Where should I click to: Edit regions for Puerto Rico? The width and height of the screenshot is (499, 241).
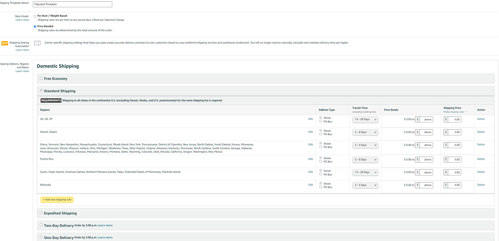311,159
